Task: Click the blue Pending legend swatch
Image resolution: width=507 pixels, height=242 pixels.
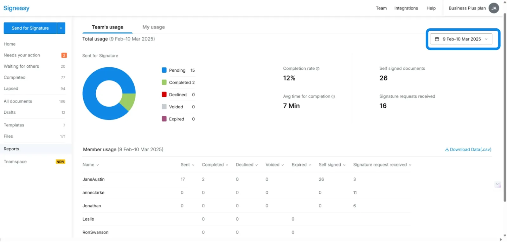Action: 164,70
